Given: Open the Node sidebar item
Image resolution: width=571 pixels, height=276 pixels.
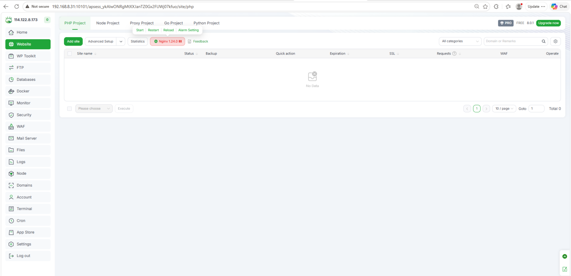Looking at the screenshot, I should pos(28,174).
